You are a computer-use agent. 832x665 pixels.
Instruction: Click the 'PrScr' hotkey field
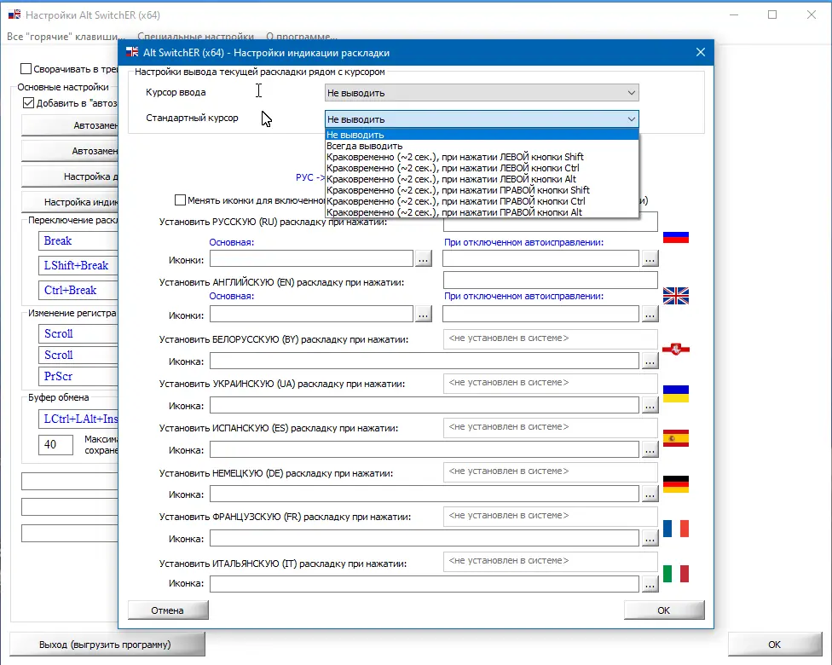[x=78, y=376]
